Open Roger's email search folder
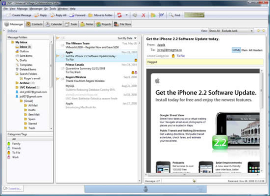The height and width of the screenshot is (196, 270). (x=30, y=78)
